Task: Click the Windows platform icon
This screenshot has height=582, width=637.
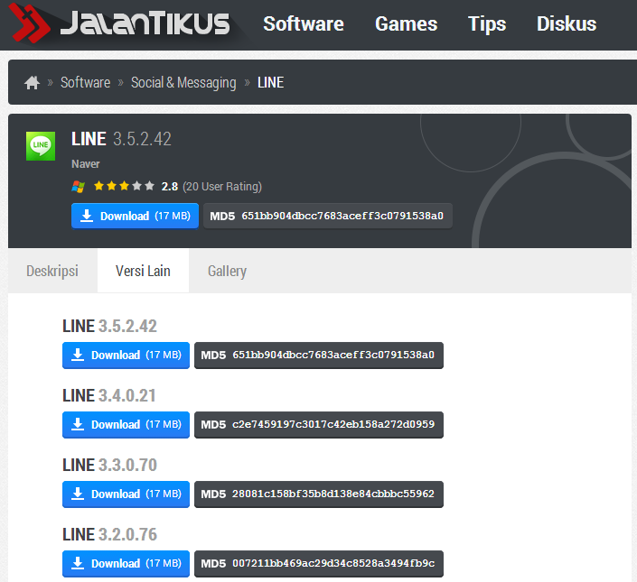Action: point(78,187)
